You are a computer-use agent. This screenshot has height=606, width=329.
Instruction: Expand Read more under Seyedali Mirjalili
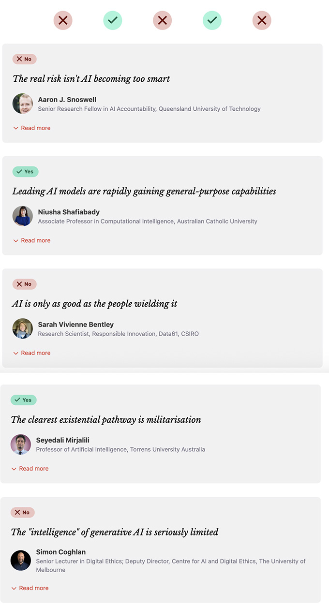(30, 469)
